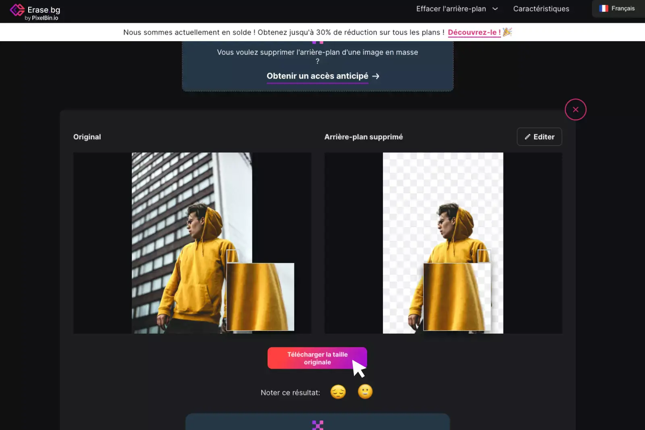This screenshot has width=645, height=430.
Task: Click the magnified zoom box on original
Action: 260,297
